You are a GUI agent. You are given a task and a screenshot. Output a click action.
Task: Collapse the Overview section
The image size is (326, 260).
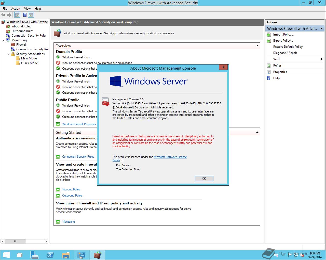[257, 46]
